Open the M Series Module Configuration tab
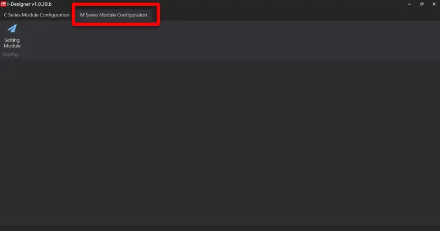The height and width of the screenshot is (231, 440). tap(113, 15)
